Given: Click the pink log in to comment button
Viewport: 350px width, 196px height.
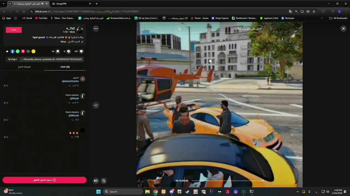Looking at the screenshot, I should coord(45,180).
